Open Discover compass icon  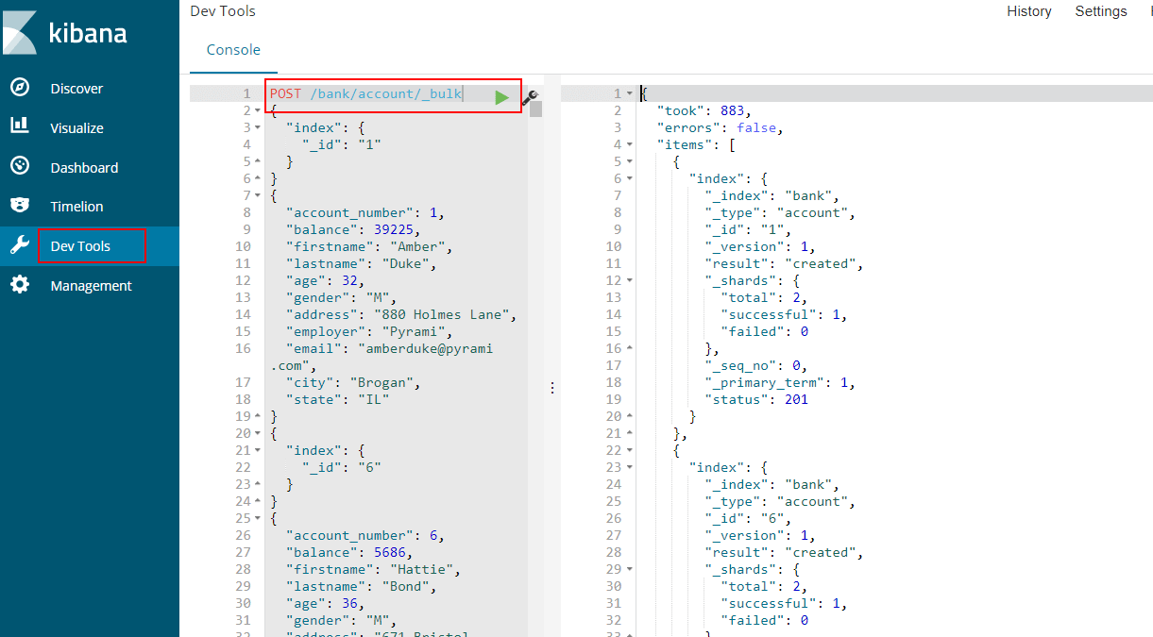point(20,88)
